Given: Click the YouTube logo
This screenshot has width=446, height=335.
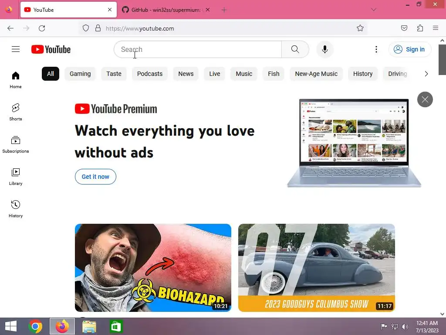Looking at the screenshot, I should (x=51, y=49).
